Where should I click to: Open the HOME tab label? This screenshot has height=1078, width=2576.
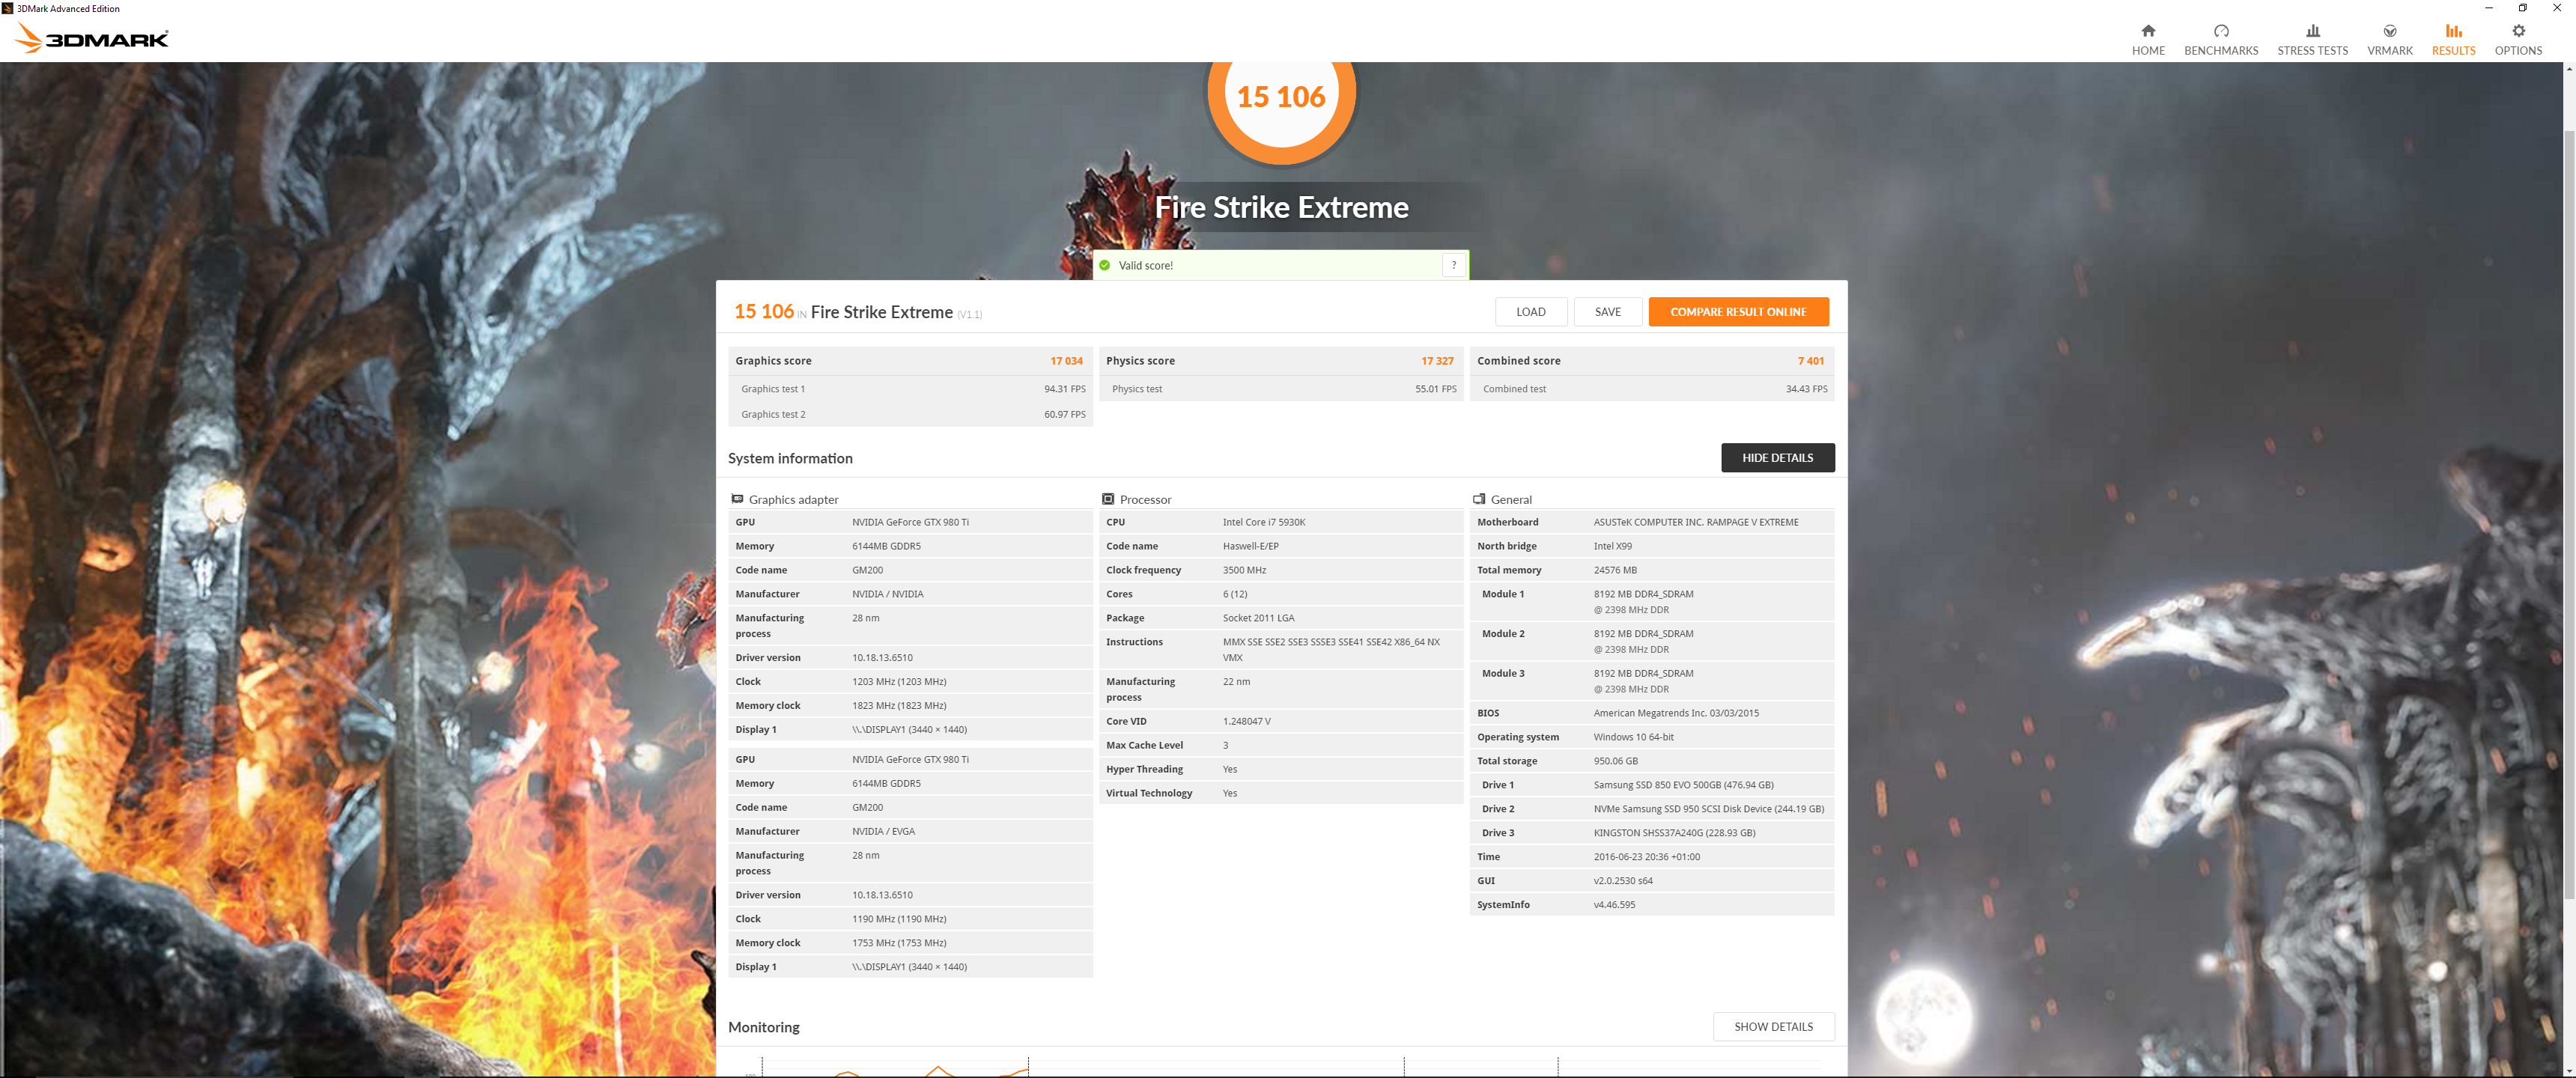(2148, 51)
